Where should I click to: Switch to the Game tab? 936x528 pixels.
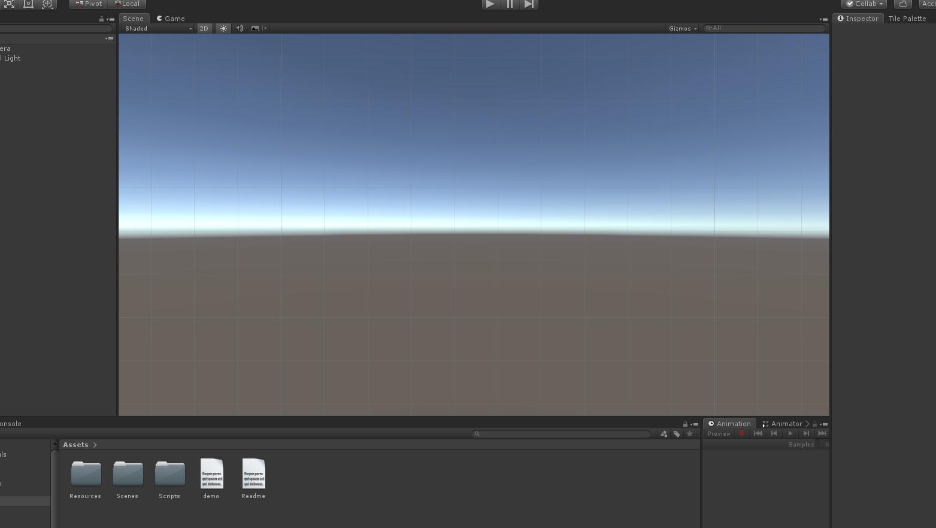point(171,19)
